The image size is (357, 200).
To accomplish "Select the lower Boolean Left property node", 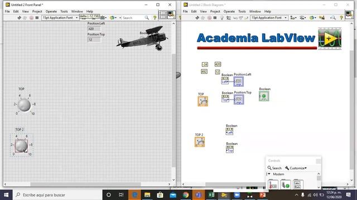I will (229, 131).
